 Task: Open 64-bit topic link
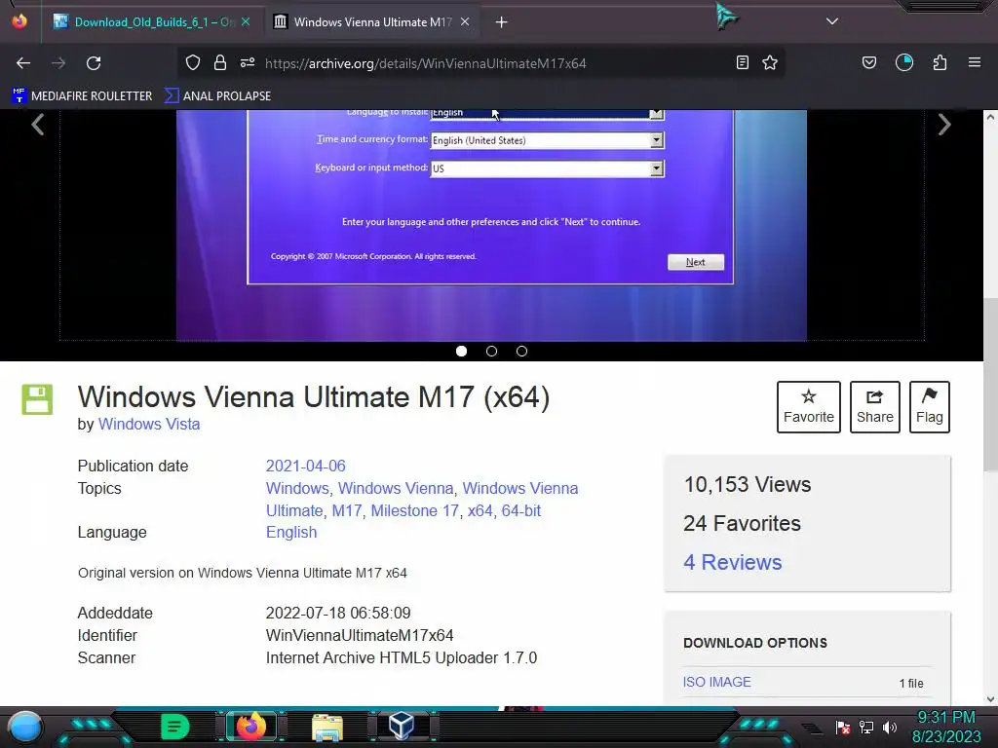click(x=521, y=510)
